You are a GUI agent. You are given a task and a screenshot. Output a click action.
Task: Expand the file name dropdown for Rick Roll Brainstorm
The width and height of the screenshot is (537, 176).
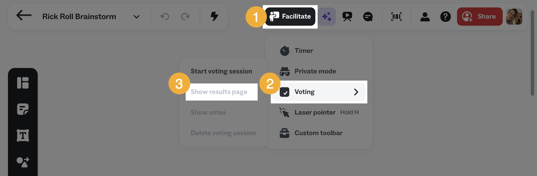(136, 17)
